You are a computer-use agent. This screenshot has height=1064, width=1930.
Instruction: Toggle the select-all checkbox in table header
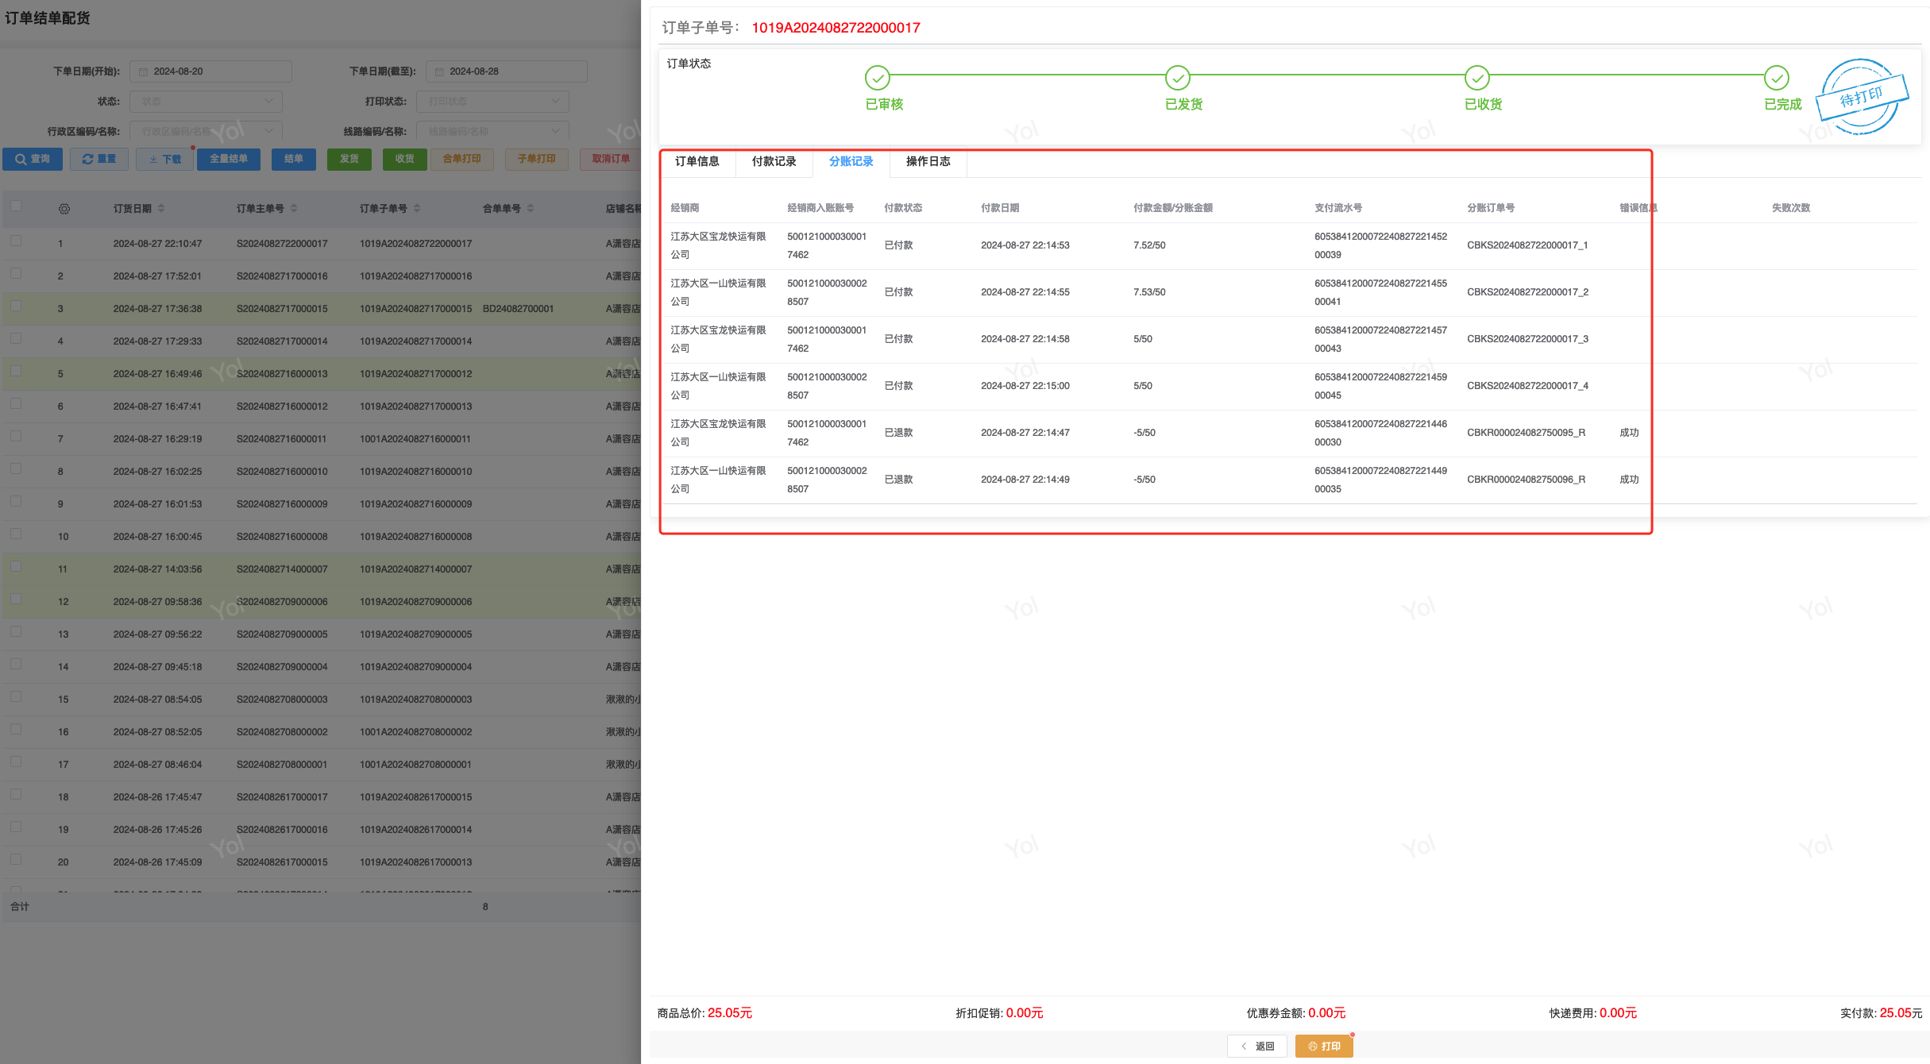pyautogui.click(x=16, y=206)
